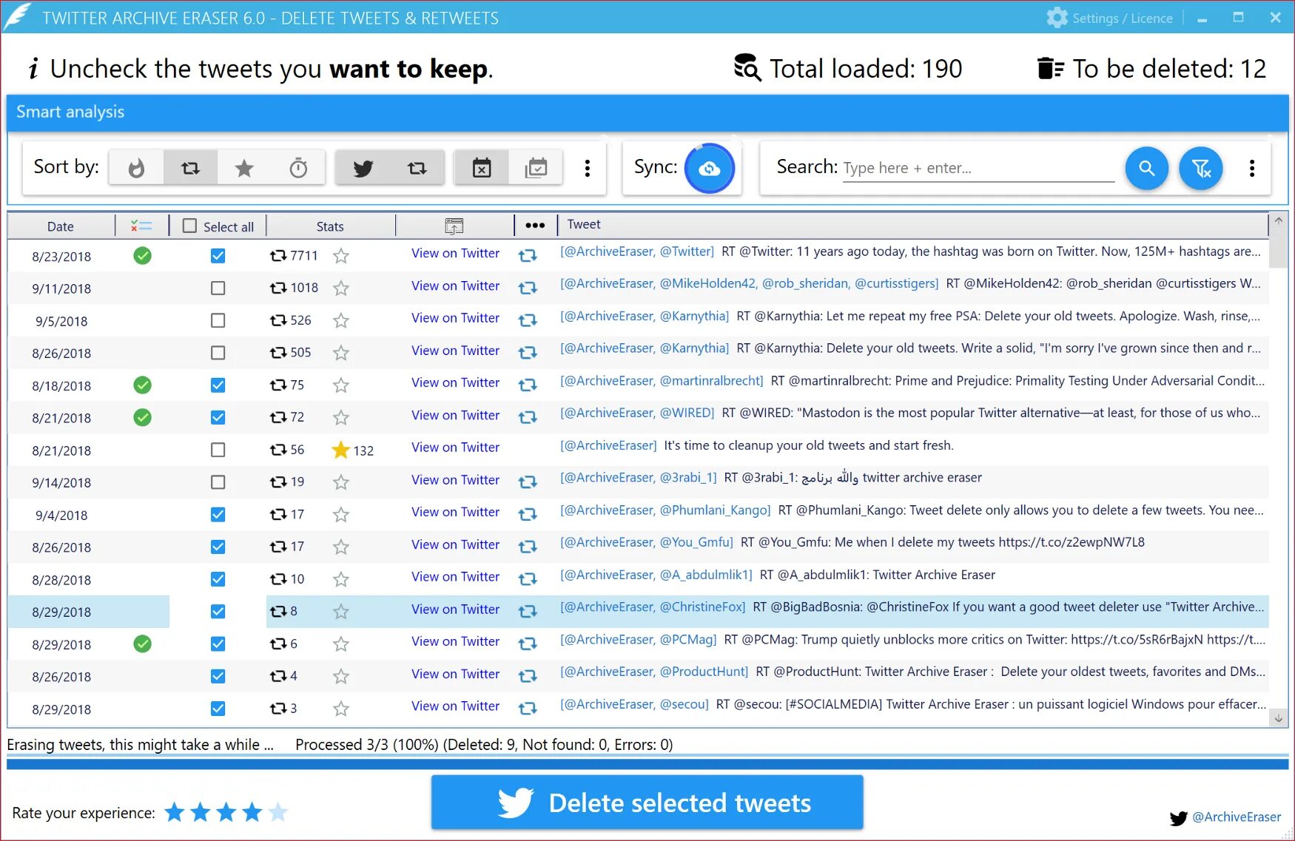This screenshot has height=841, width=1295.
Task: Filter by tweets bird icon
Action: click(x=363, y=168)
